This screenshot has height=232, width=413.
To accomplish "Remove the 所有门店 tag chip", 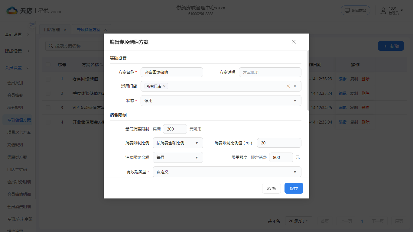I will 164,86.
